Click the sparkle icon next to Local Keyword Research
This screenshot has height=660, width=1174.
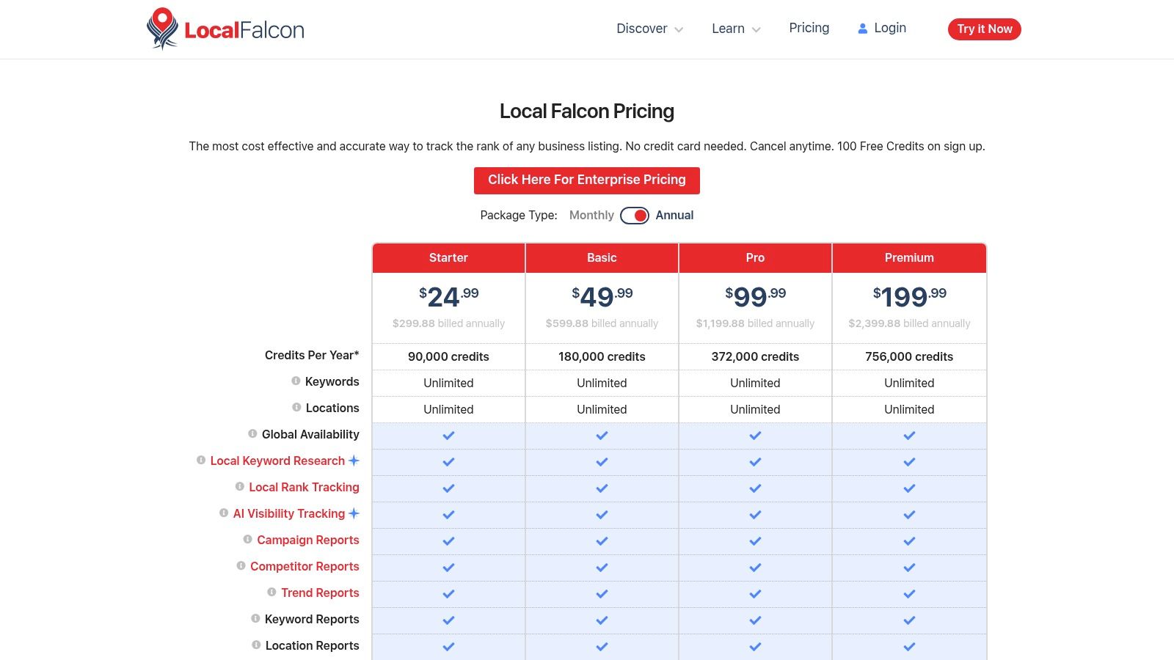pos(354,461)
